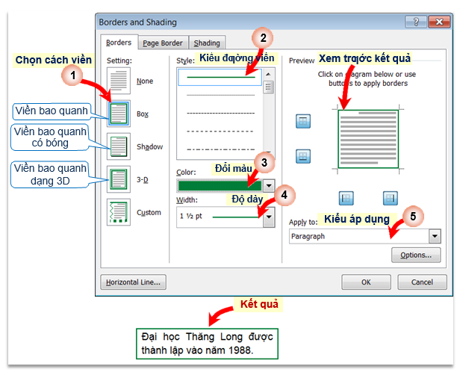Open the Apply to dropdown
This screenshot has width=460, height=375.
tap(435, 236)
